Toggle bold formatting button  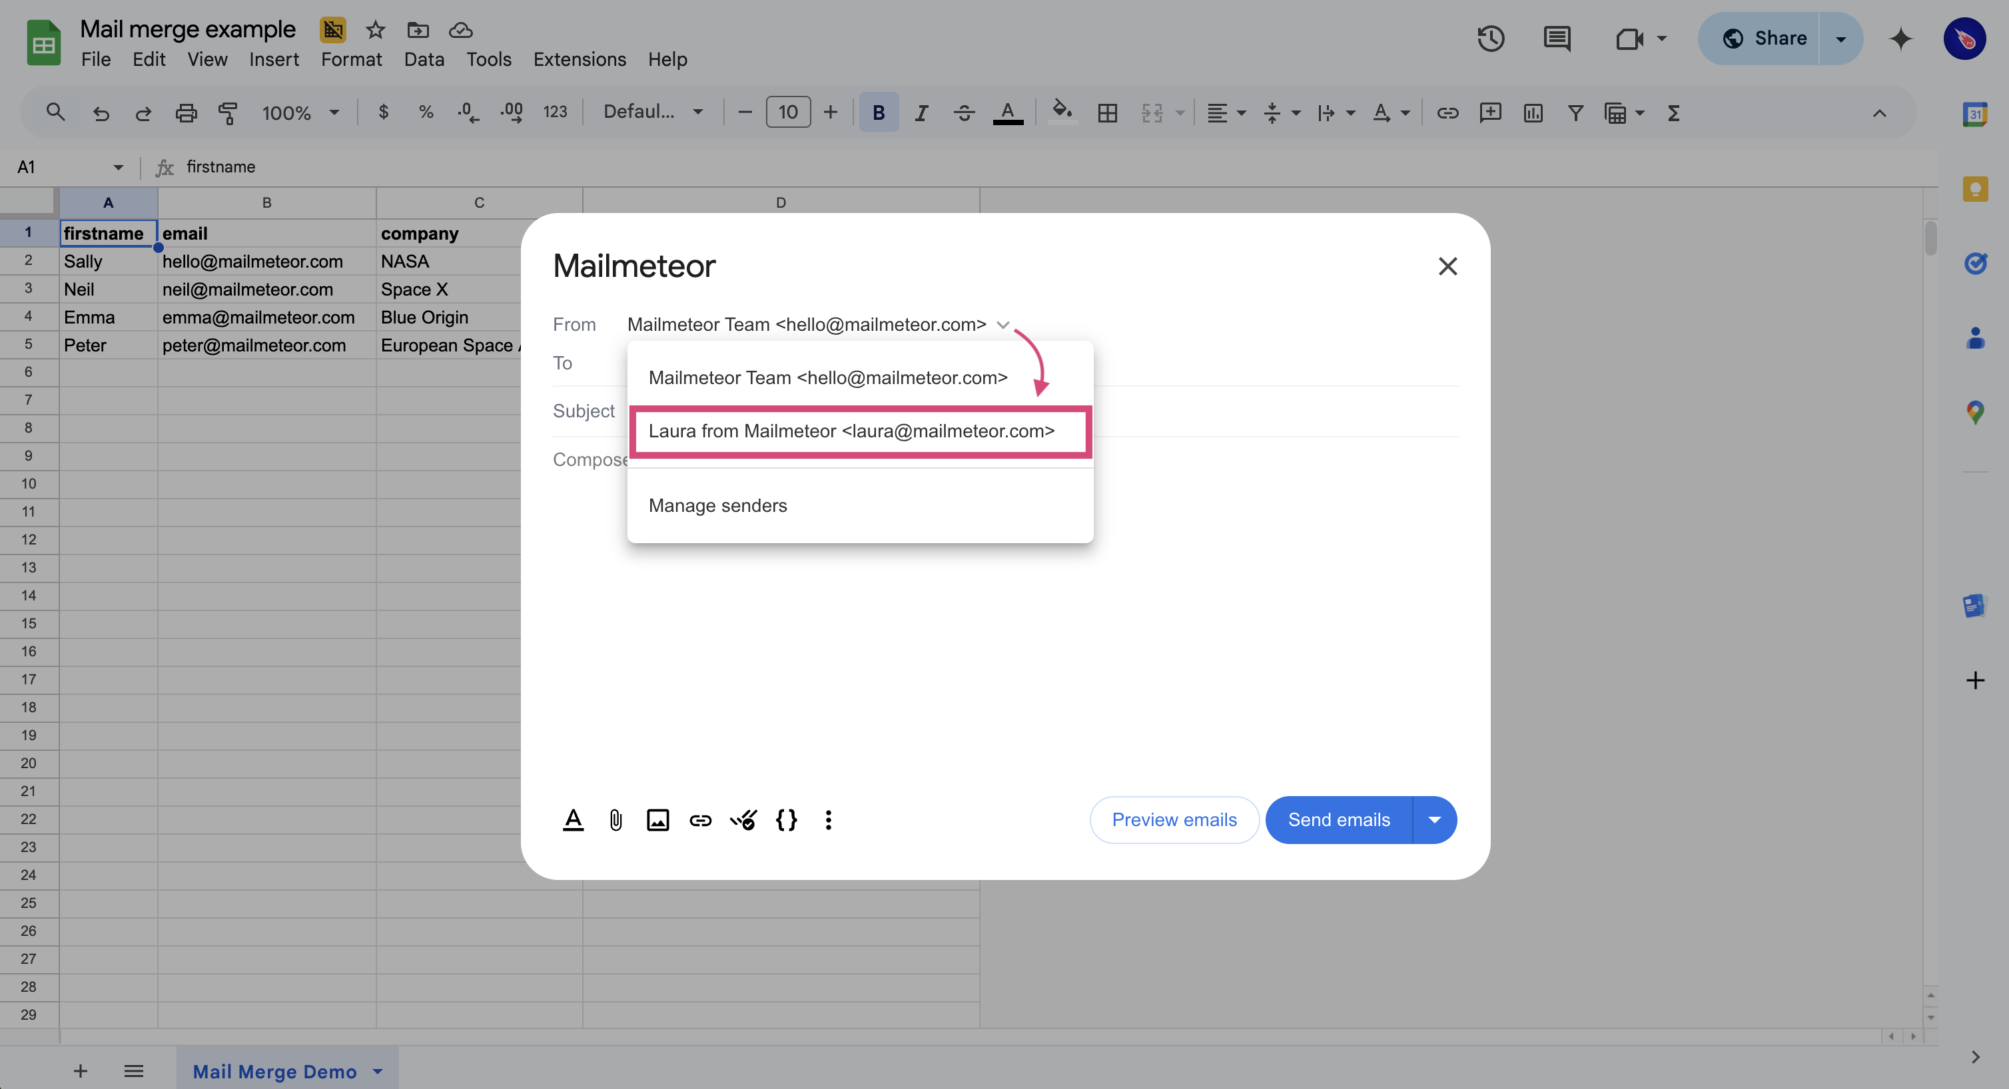(878, 113)
